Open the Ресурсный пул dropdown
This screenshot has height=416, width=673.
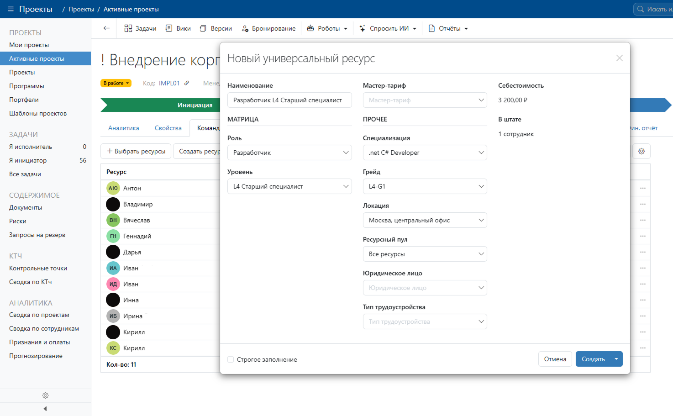(425, 254)
